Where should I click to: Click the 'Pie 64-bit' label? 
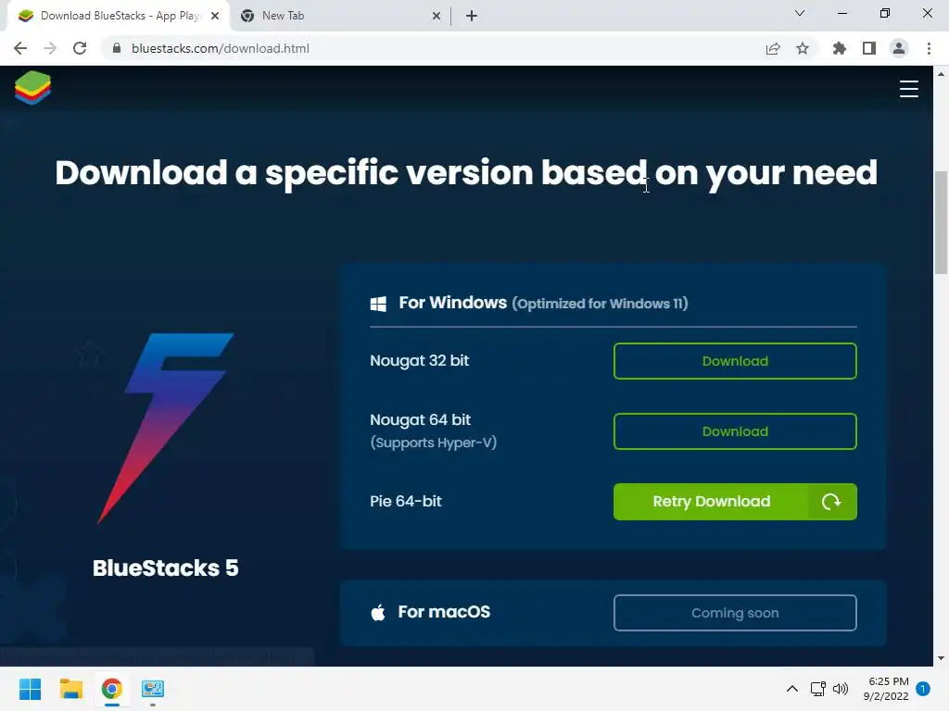click(406, 501)
